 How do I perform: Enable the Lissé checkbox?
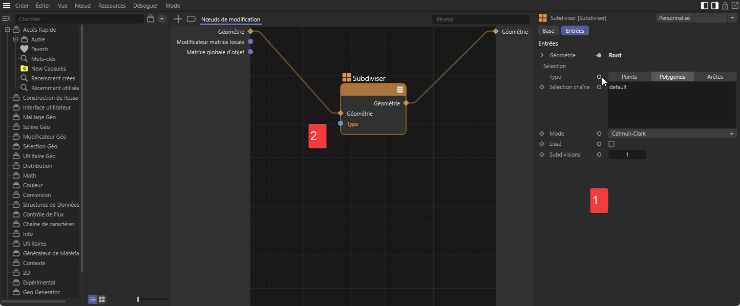point(611,144)
